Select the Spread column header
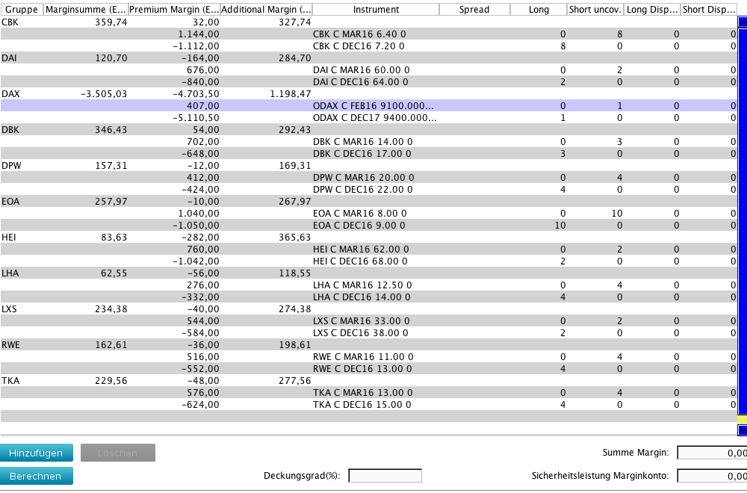The width and height of the screenshot is (747, 493). click(474, 10)
